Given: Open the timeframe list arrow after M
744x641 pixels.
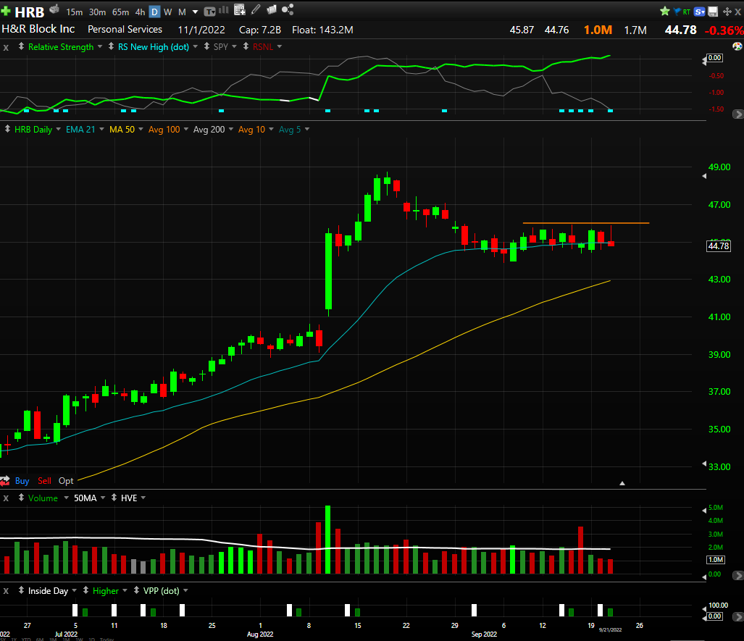Looking at the screenshot, I should [195, 12].
